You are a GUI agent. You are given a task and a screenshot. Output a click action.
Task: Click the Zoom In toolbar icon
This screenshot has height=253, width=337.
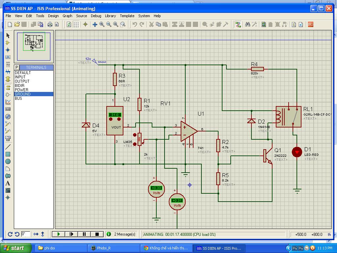pyautogui.click(x=102, y=24)
